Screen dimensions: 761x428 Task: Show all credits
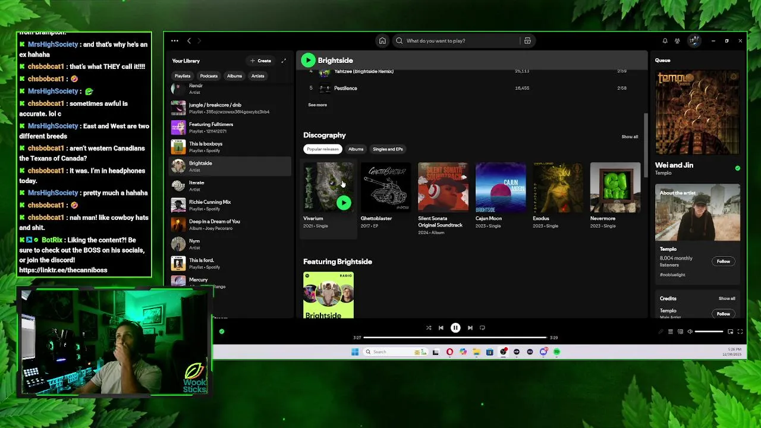[x=727, y=298]
